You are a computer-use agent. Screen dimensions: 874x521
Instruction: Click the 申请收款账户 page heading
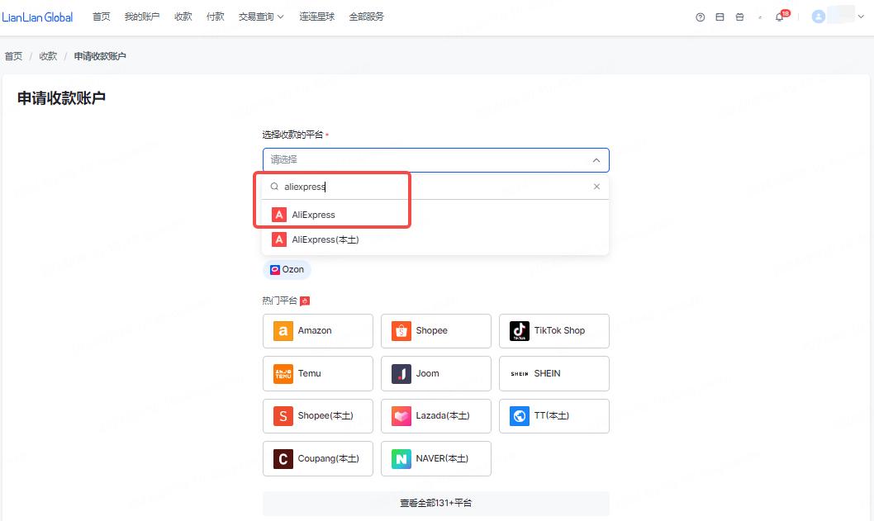[x=61, y=98]
